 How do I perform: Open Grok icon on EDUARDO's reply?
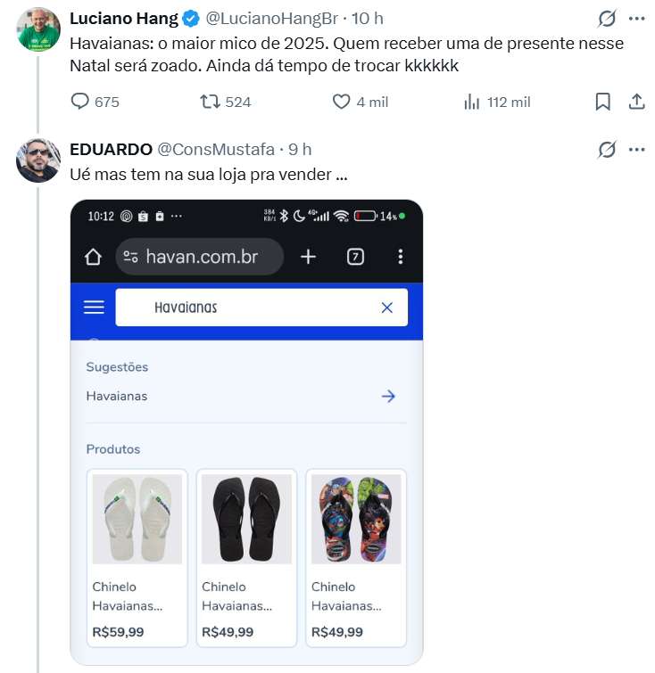pyautogui.click(x=607, y=150)
